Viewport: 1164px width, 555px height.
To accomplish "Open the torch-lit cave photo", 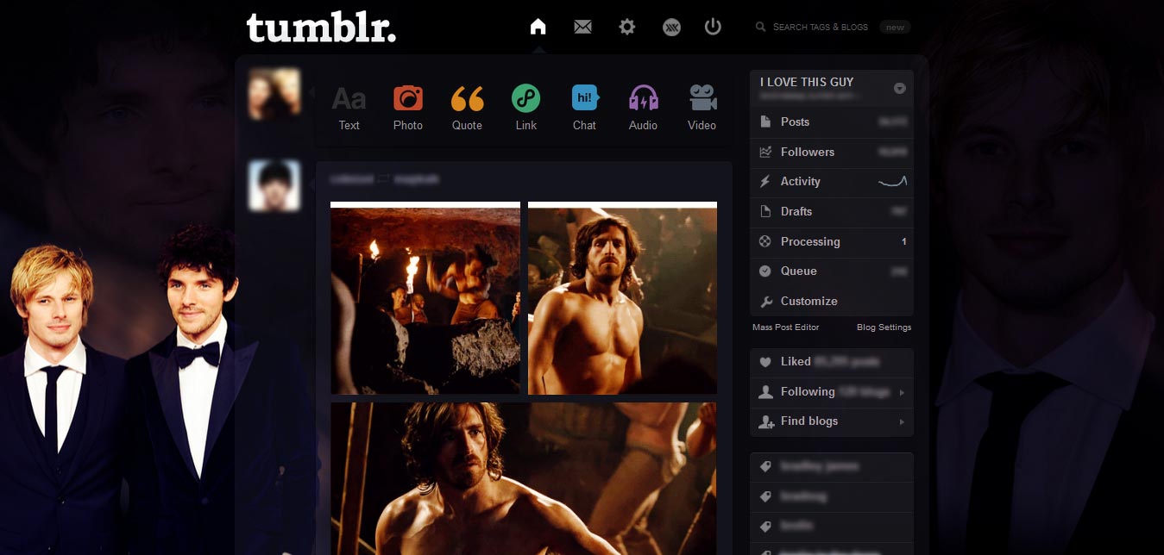I will [x=425, y=298].
